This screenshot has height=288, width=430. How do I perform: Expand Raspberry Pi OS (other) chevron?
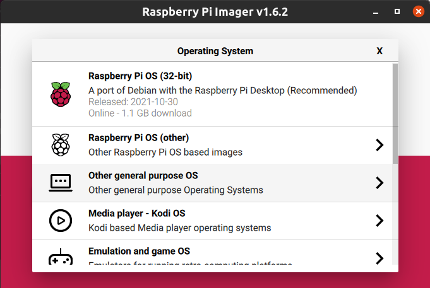(379, 145)
